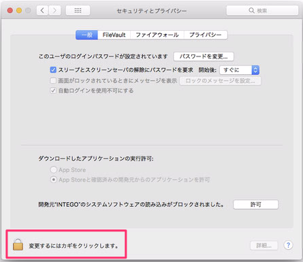Click 許可 to allow INTEGO software
Screen dimensions: 303x262
tap(256, 205)
